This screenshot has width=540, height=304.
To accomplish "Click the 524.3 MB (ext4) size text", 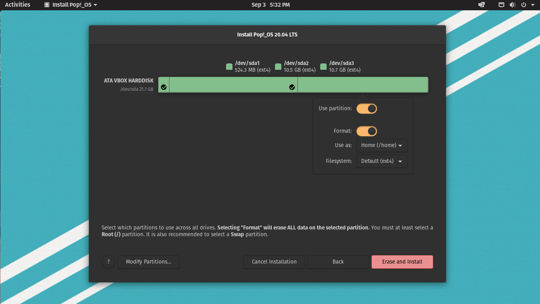I will click(x=253, y=70).
